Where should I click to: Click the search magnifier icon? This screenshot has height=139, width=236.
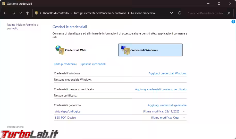[x=229, y=13]
